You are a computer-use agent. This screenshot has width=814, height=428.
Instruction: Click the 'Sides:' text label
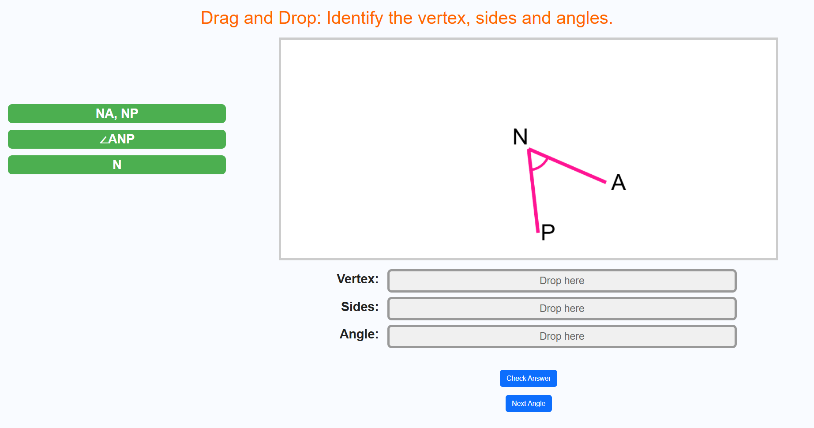(x=360, y=307)
